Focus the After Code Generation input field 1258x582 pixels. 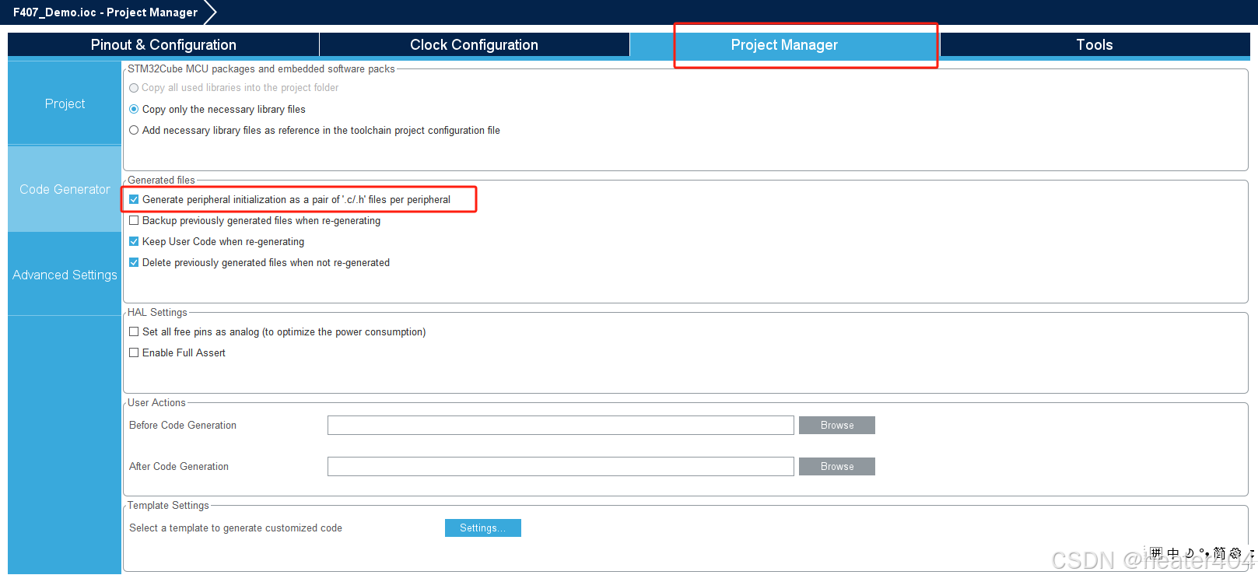pos(561,467)
